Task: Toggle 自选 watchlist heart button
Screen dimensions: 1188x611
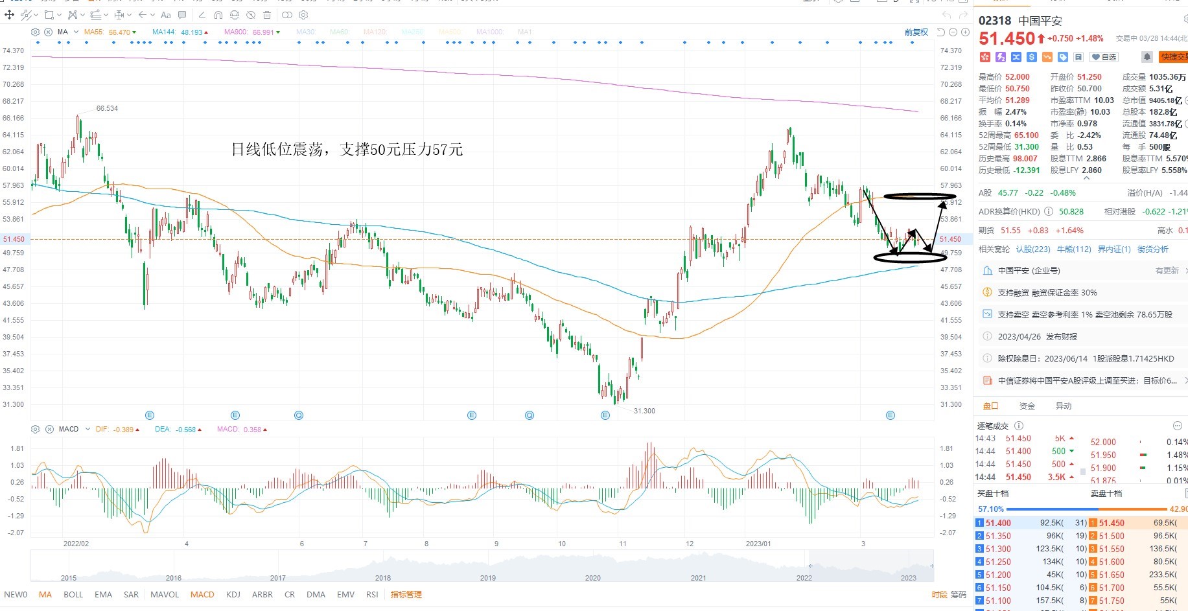Action: click(1104, 57)
